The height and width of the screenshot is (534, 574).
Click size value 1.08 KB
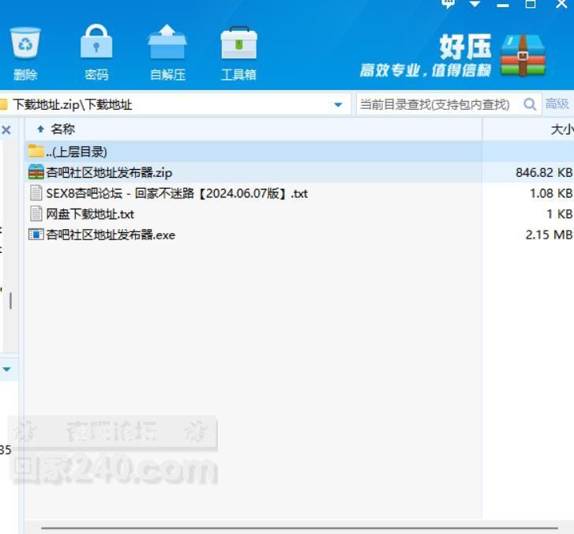click(551, 194)
